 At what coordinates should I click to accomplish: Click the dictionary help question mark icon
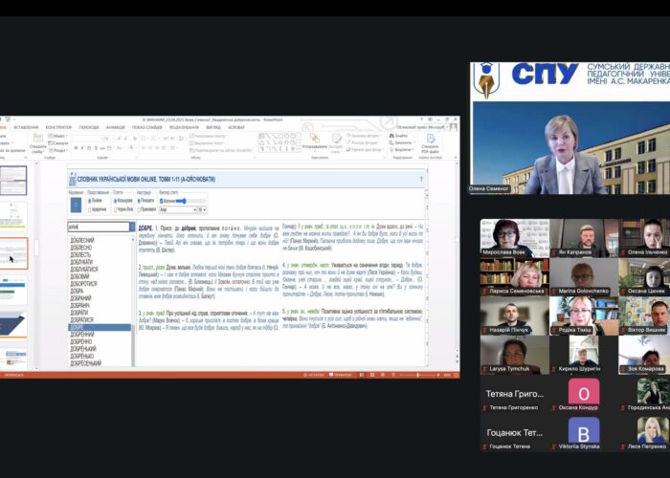pos(421,179)
